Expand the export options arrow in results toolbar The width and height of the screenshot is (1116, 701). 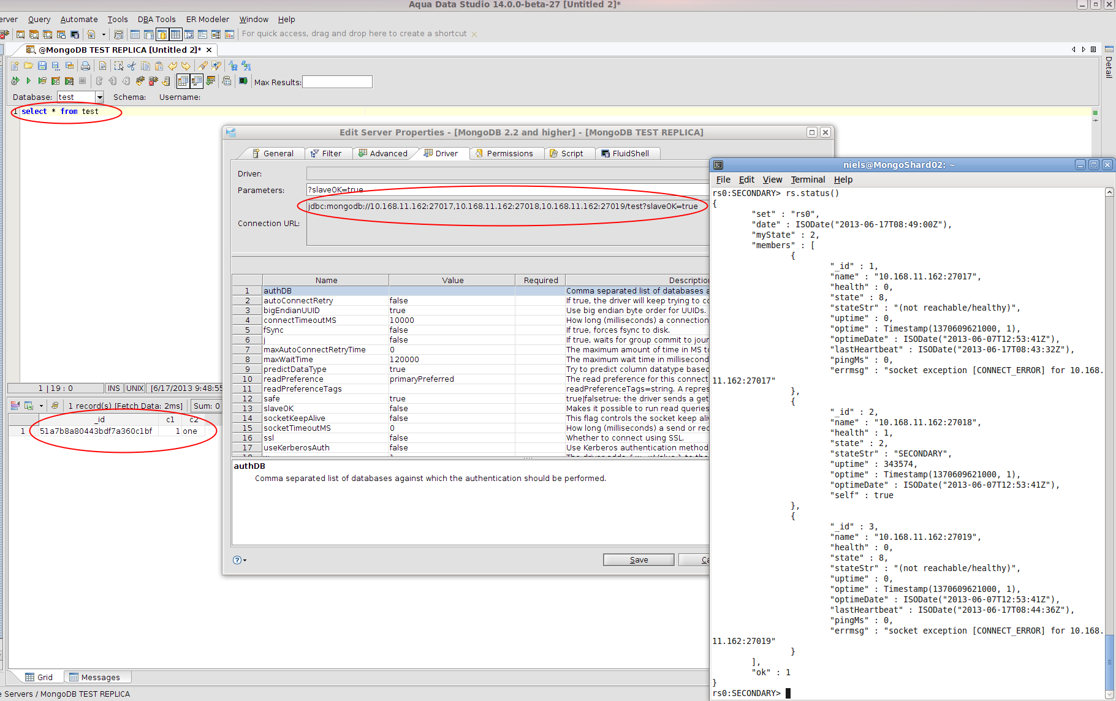tap(41, 406)
